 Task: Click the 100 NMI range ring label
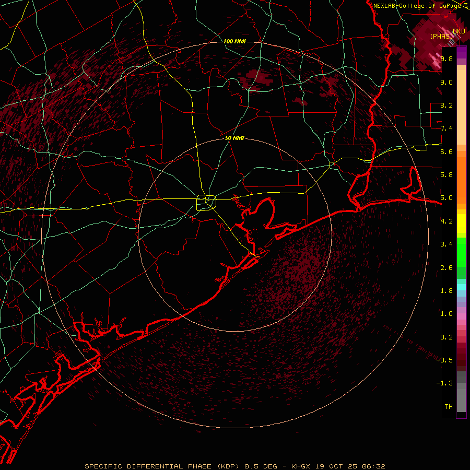pyautogui.click(x=234, y=41)
